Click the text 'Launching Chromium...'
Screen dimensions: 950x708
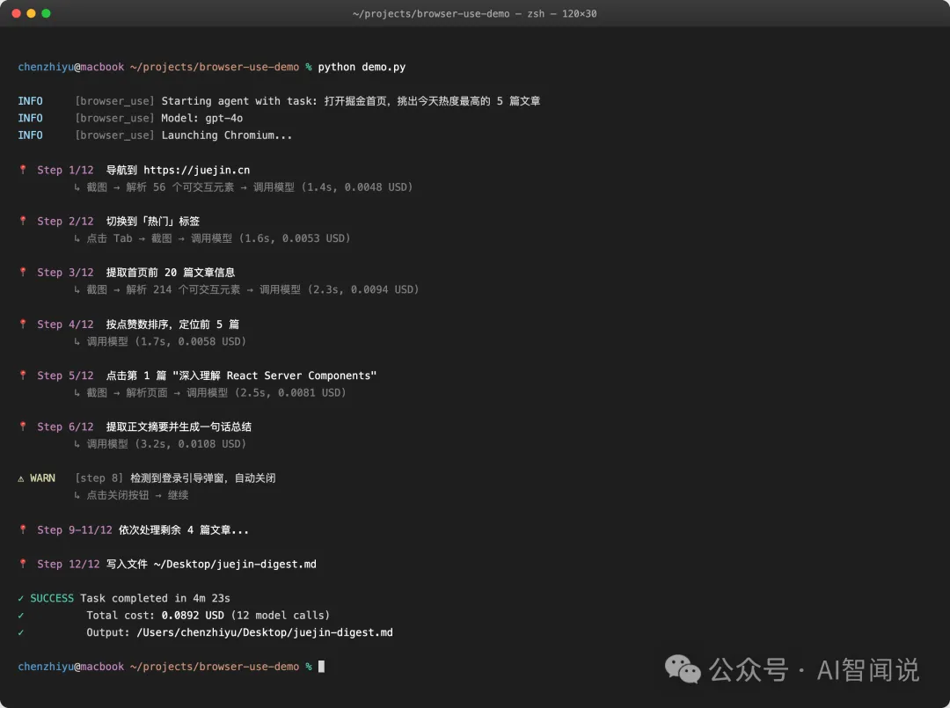tap(227, 135)
